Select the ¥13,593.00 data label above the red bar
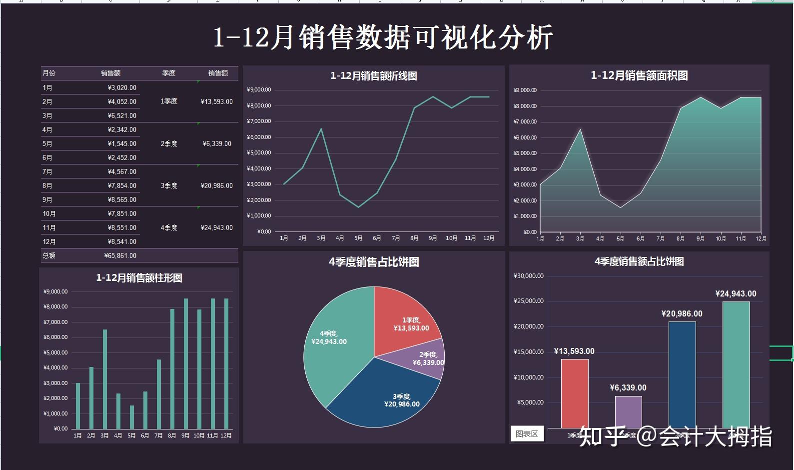The width and height of the screenshot is (794, 470). 574,351
